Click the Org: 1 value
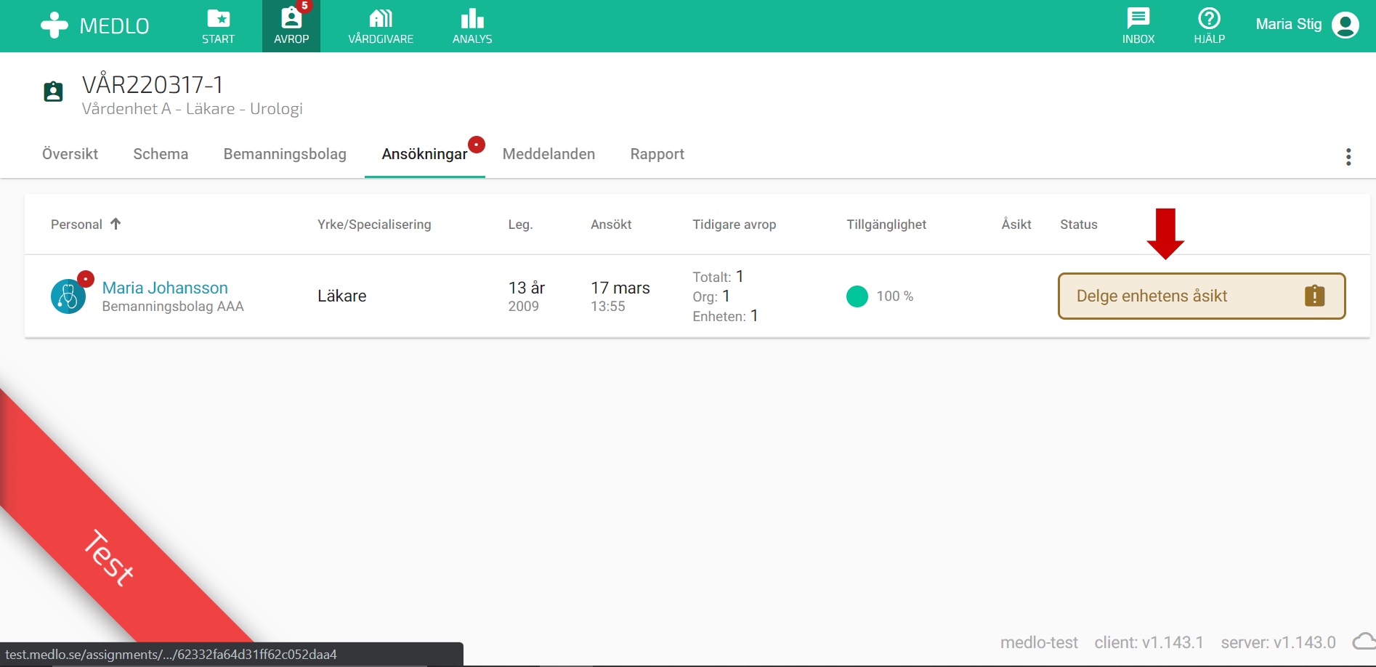Viewport: 1376px width, 667px height. click(711, 296)
